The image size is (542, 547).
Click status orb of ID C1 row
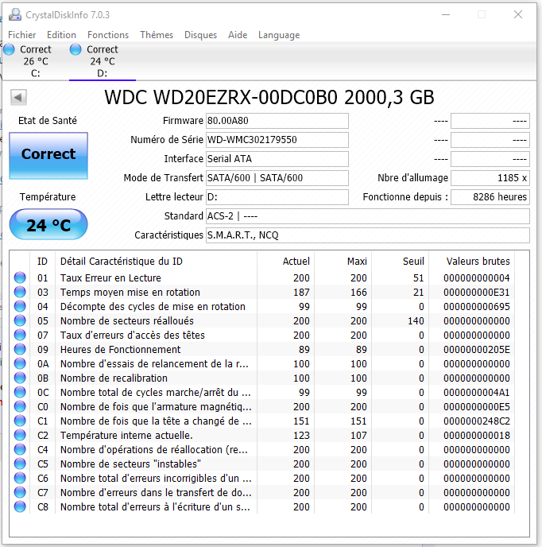click(20, 421)
